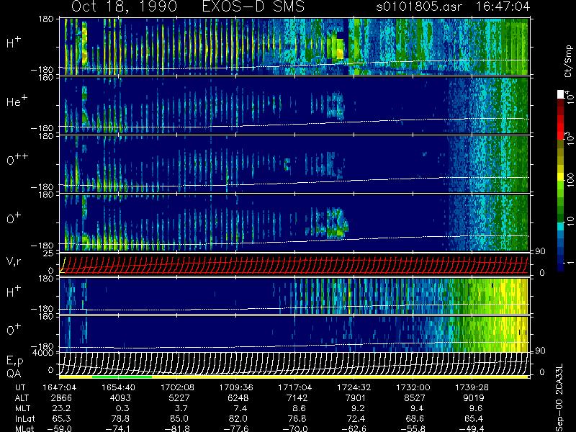Click altitude value "8527"
This screenshot has width=576, height=432.
(x=415, y=398)
